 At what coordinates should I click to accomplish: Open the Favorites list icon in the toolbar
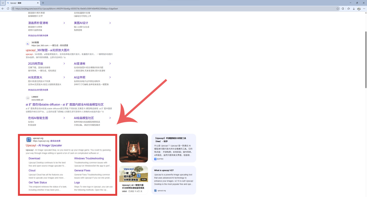point(349,9)
